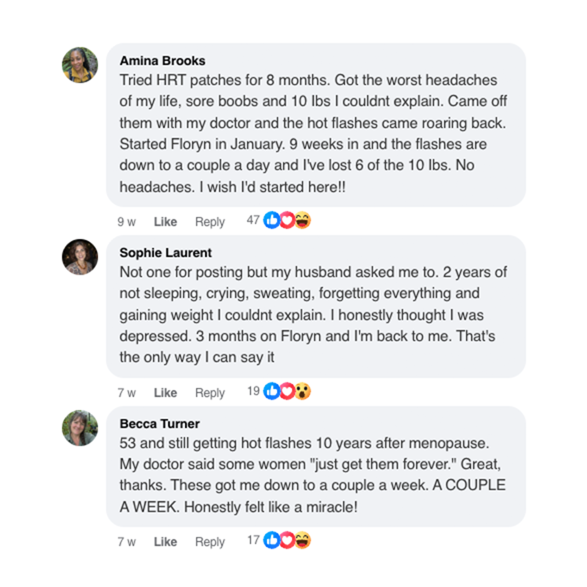The image size is (587, 587).
Task: Like Sophie Laurent's comment
Action: point(165,393)
